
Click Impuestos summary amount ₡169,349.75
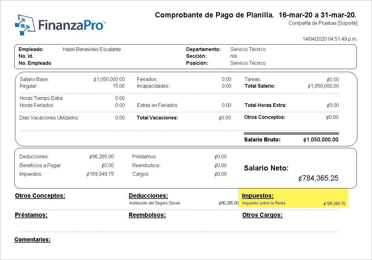[x=100, y=174]
